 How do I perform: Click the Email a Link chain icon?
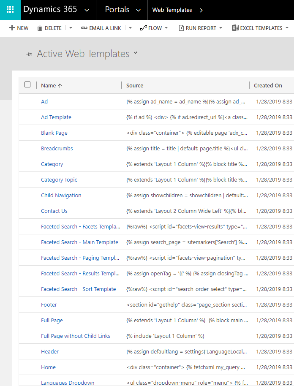coord(84,28)
